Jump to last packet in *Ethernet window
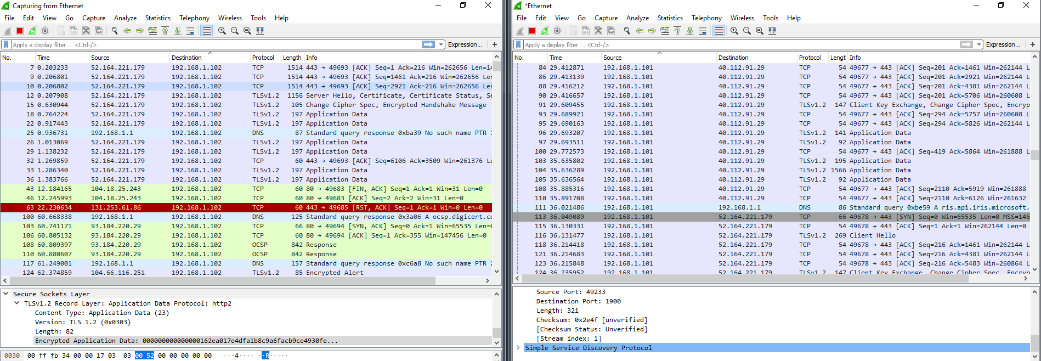The height and width of the screenshot is (361, 1041). (690, 31)
